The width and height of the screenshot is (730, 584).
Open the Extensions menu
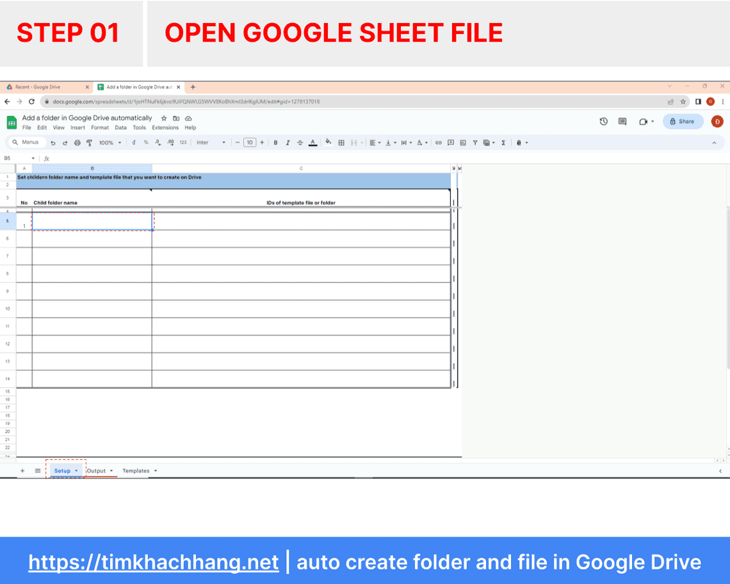coord(165,127)
